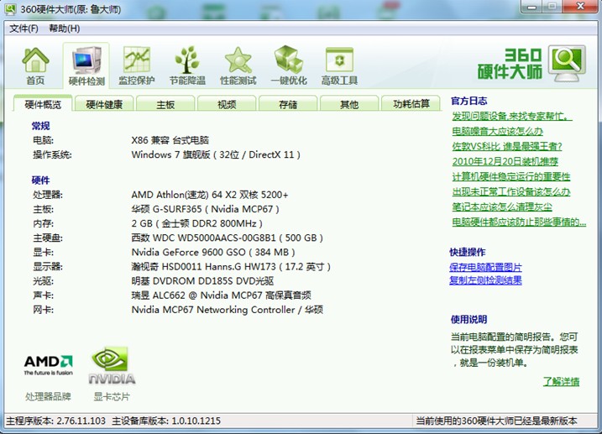Screen dimensions: 602x434
Task: Switch to the 硬件概览 tab
Action: [x=43, y=104]
